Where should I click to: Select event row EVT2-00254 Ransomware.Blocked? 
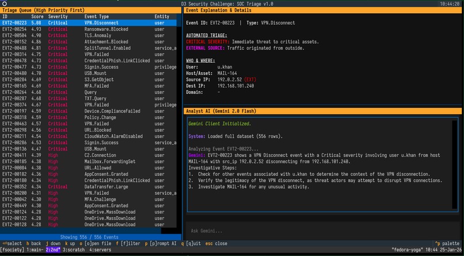pos(88,29)
